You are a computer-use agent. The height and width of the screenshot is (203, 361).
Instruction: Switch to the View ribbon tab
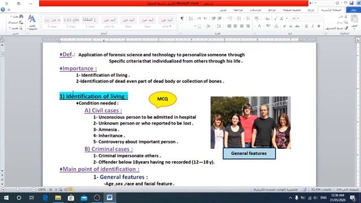click(x=223, y=10)
